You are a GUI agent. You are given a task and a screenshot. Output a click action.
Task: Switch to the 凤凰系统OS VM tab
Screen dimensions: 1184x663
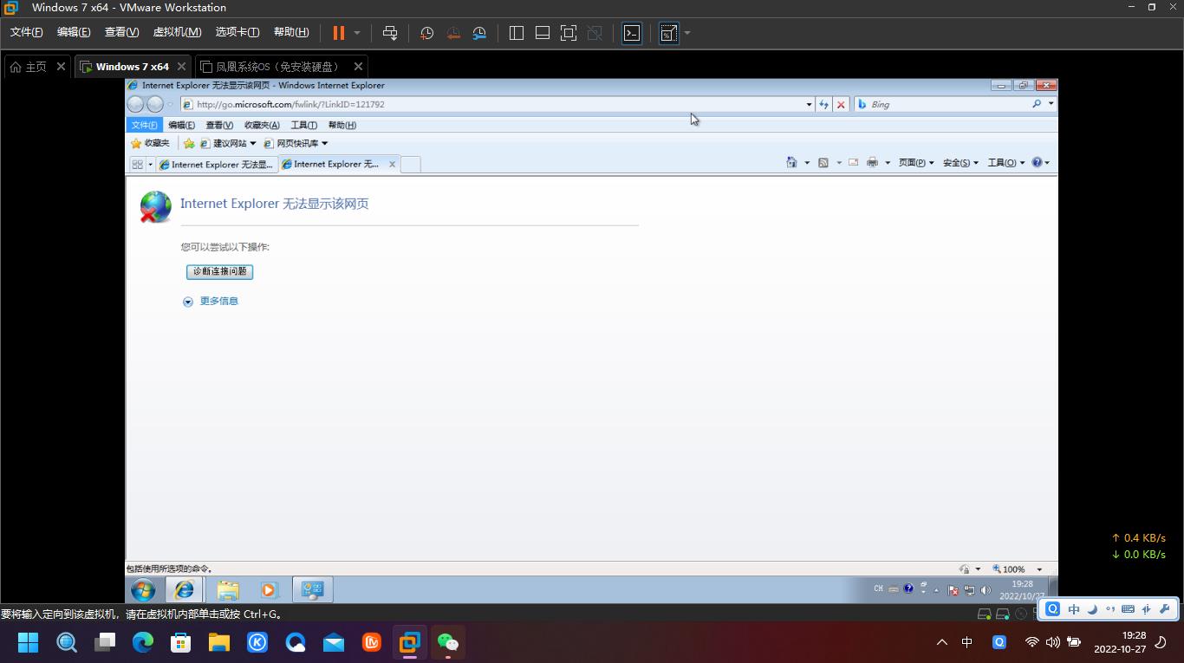pyautogui.click(x=276, y=67)
